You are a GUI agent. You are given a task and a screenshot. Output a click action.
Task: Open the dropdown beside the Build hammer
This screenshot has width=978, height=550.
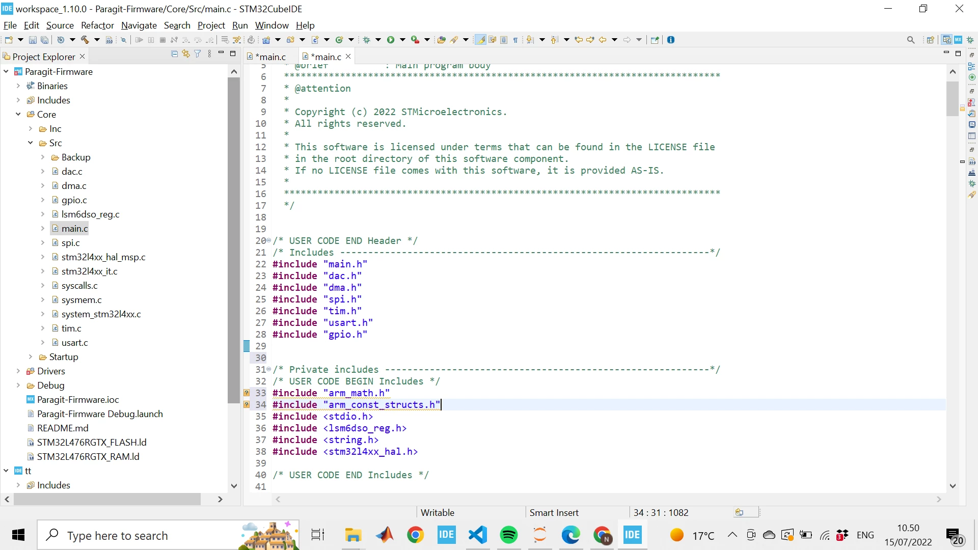tap(97, 40)
